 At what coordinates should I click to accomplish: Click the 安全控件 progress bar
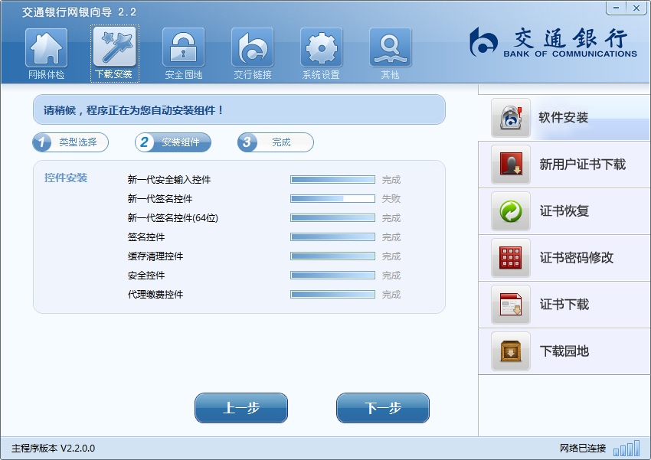click(332, 275)
